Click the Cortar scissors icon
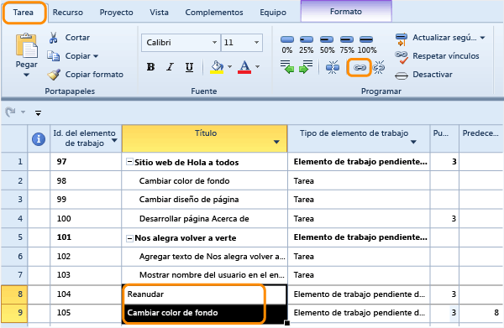This screenshot has height=328, width=504. tap(54, 38)
